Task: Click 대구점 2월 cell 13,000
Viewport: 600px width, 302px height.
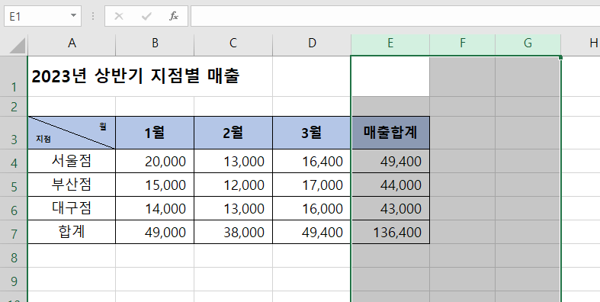Action: pos(233,208)
